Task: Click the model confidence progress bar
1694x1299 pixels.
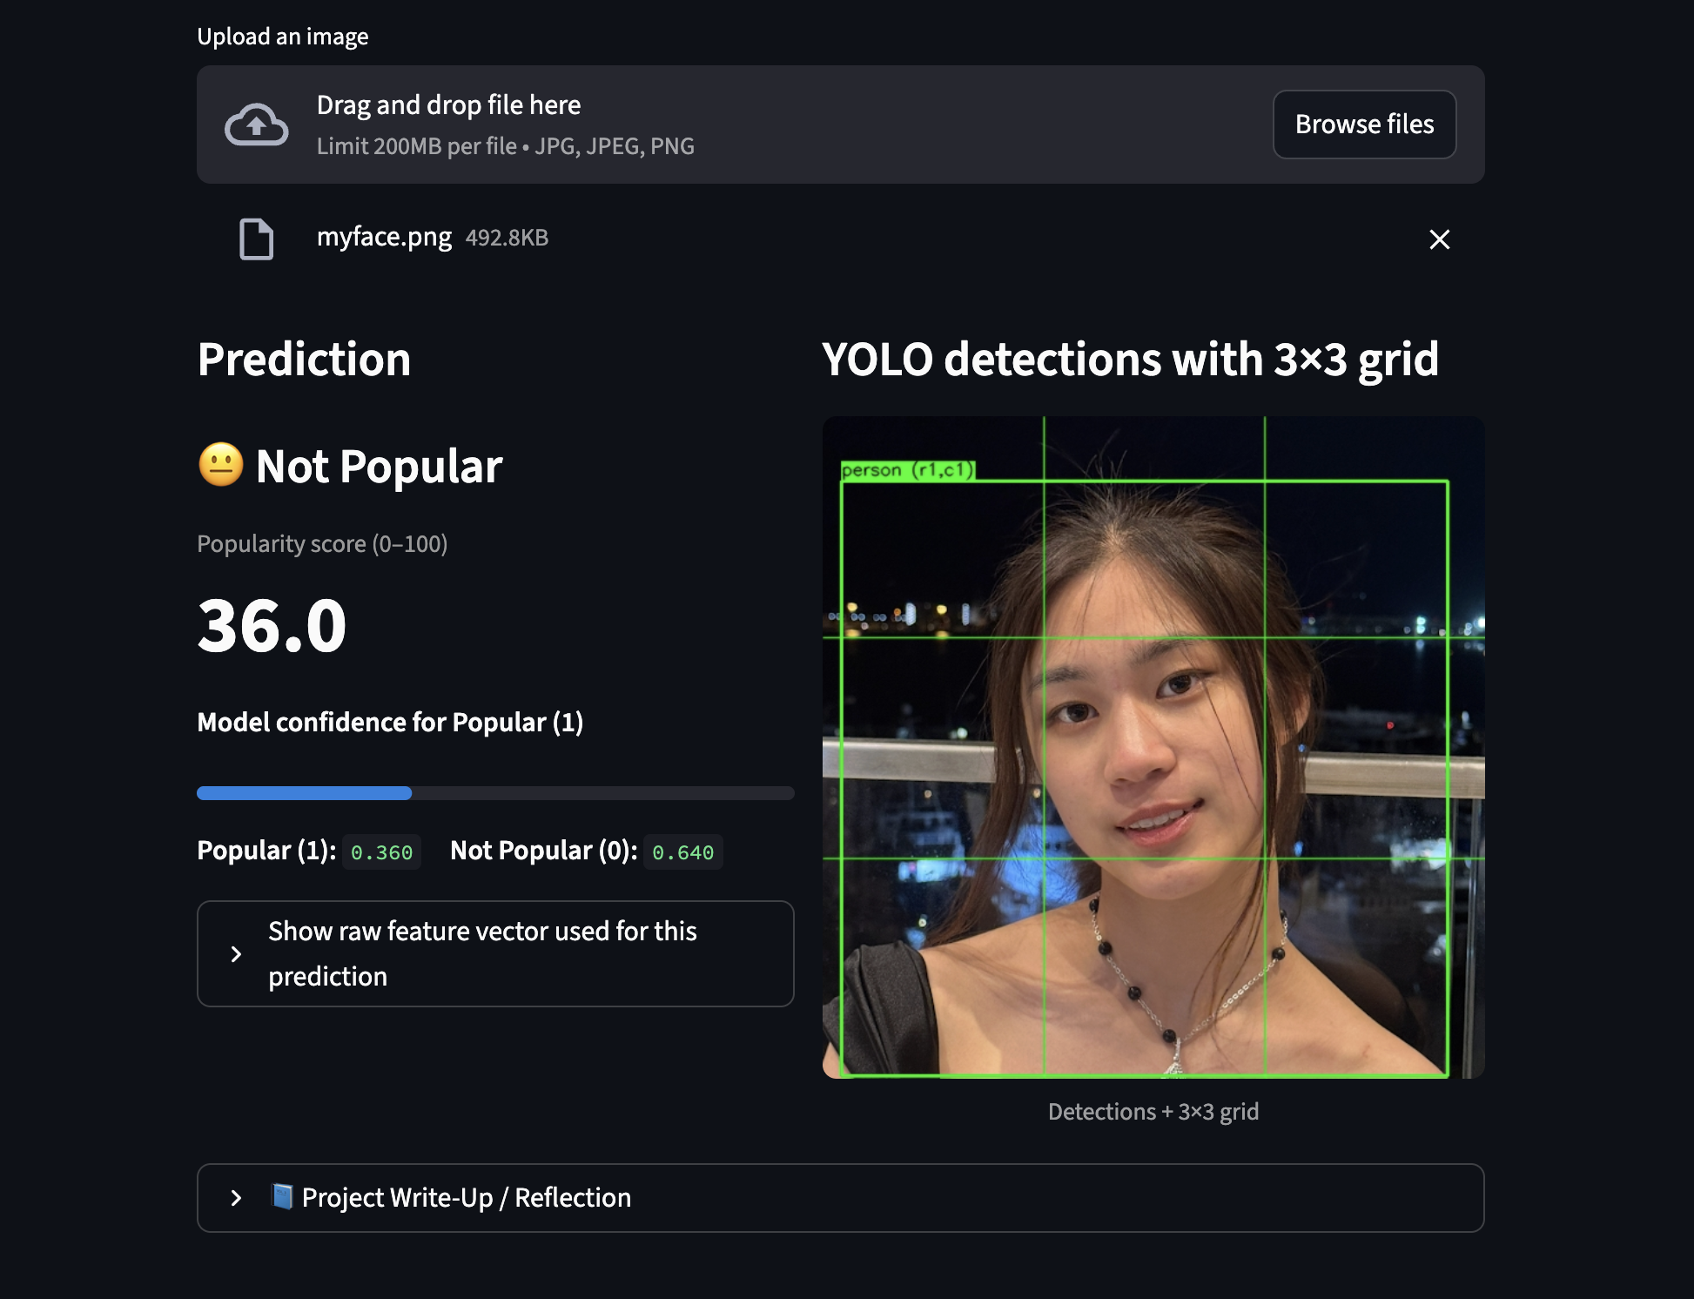Action: [x=495, y=793]
